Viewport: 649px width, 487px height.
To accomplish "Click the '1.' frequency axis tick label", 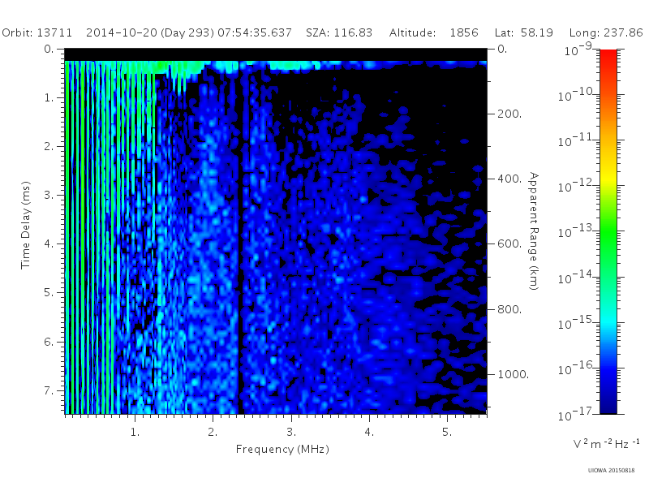I will click(135, 433).
